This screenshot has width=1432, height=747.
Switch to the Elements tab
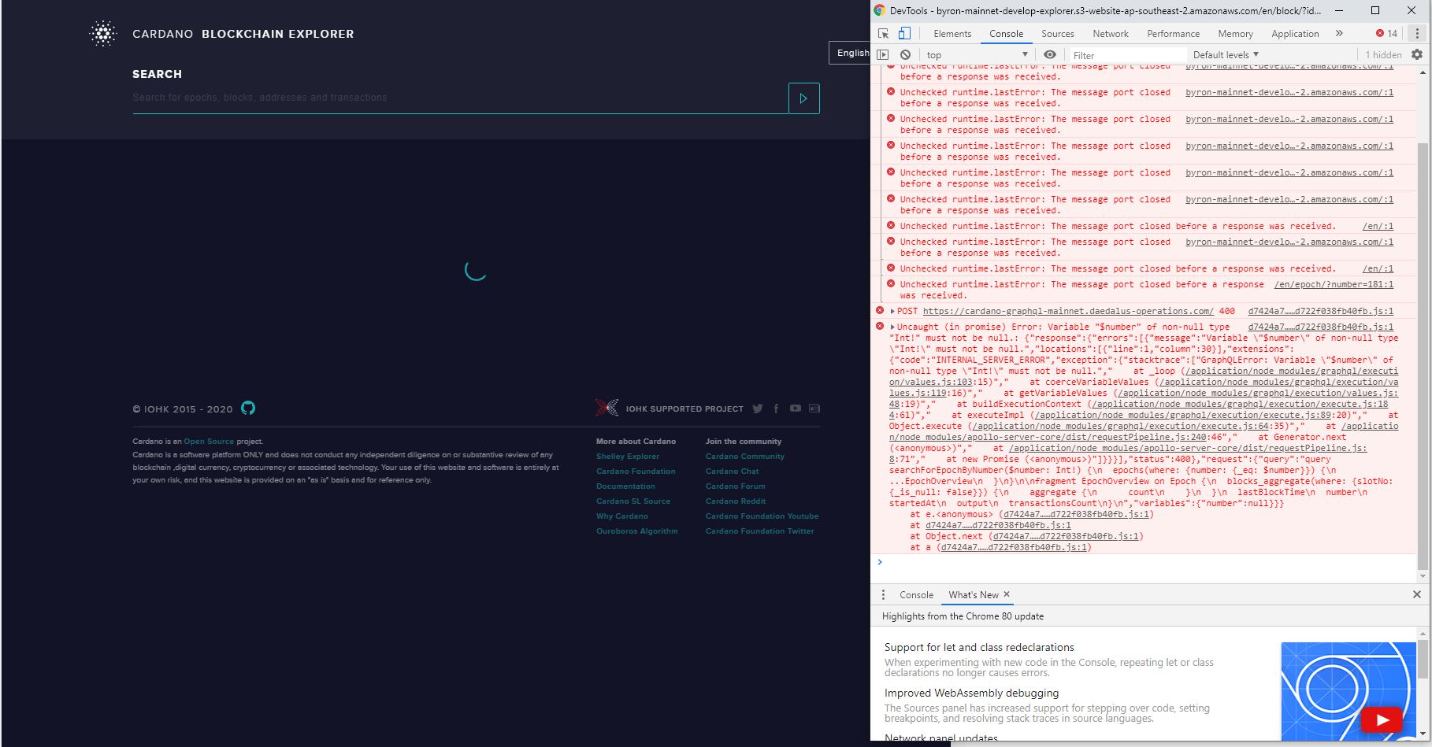tap(952, 34)
